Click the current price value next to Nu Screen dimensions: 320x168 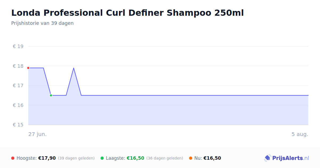coord(212,158)
